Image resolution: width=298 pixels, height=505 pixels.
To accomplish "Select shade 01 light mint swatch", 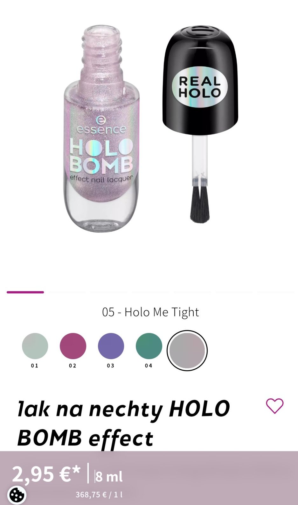I will point(35,346).
